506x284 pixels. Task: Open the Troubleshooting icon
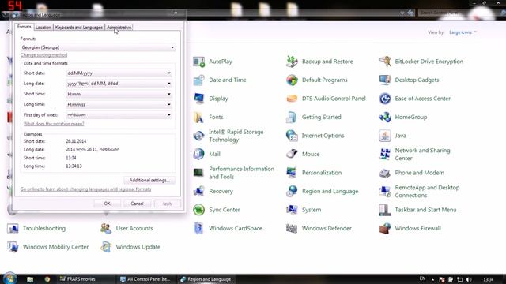point(13,228)
